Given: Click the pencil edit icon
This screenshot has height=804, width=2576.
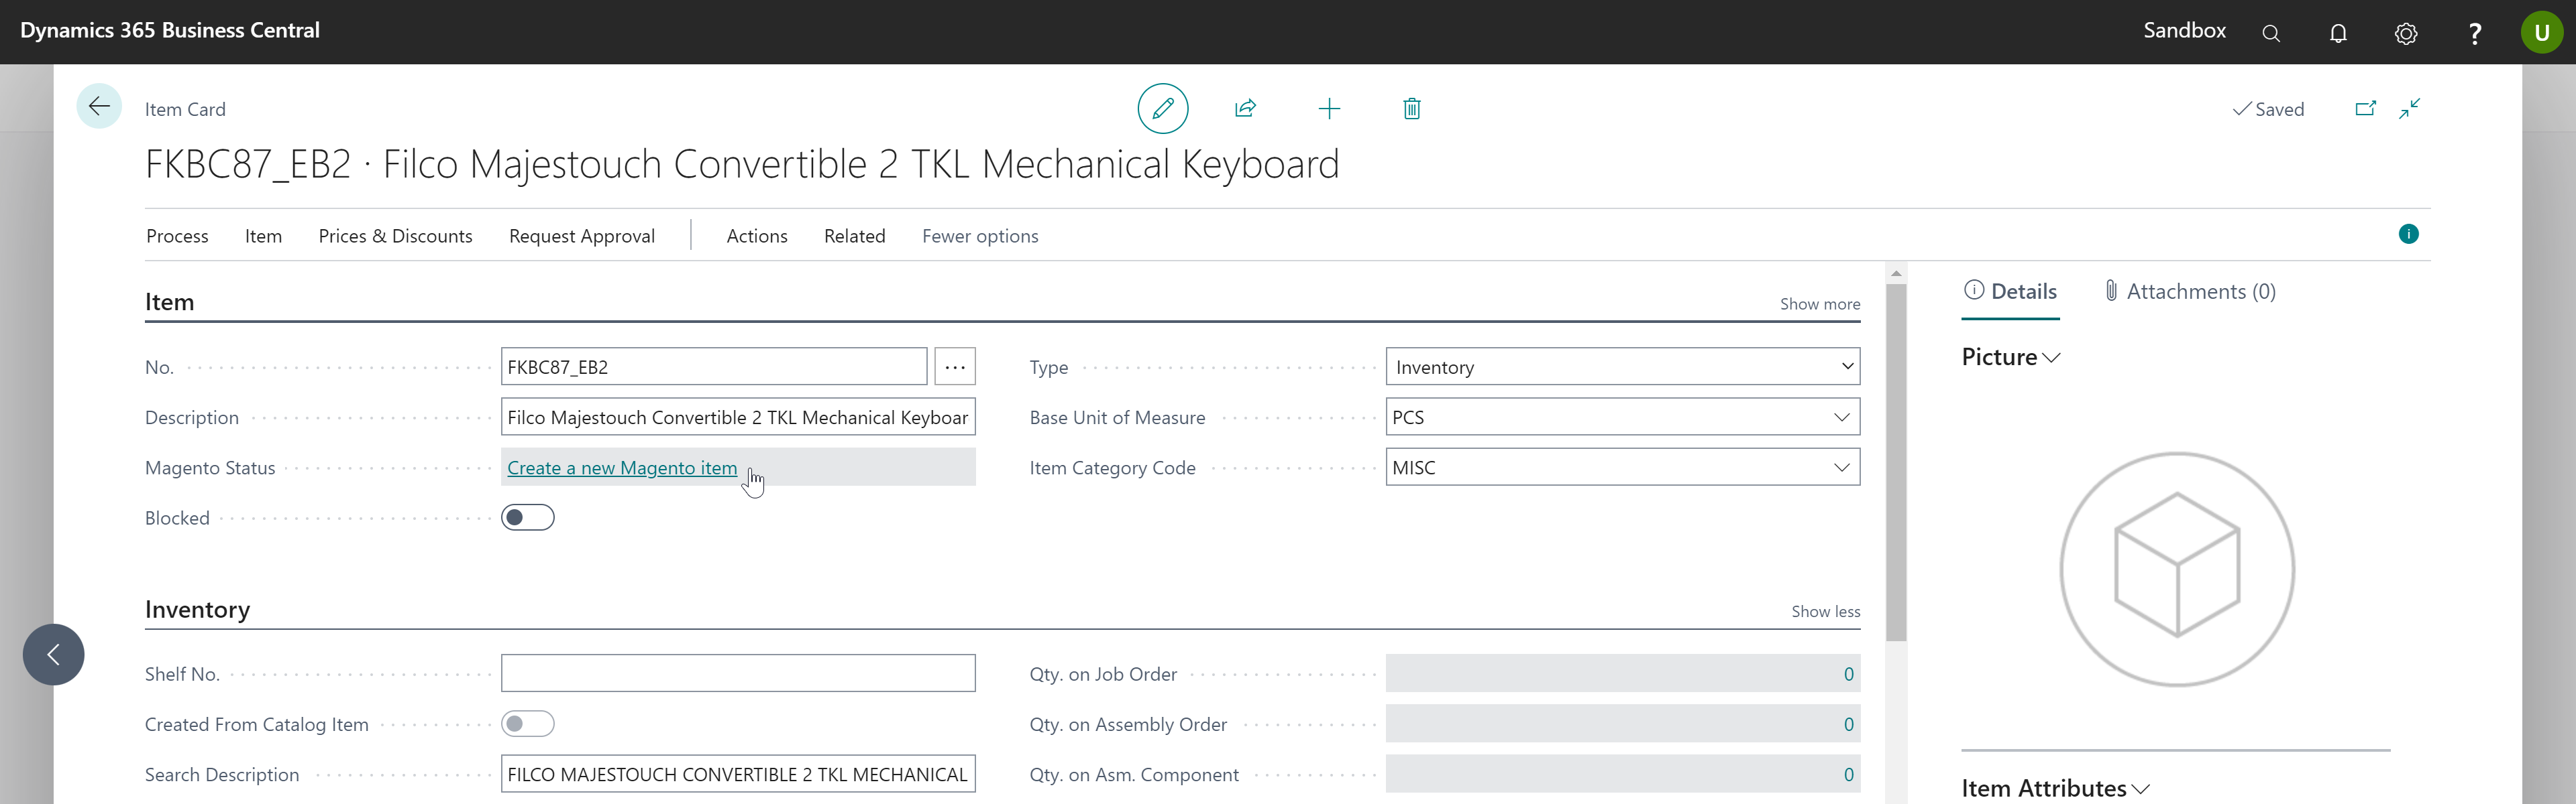Looking at the screenshot, I should tap(1162, 108).
